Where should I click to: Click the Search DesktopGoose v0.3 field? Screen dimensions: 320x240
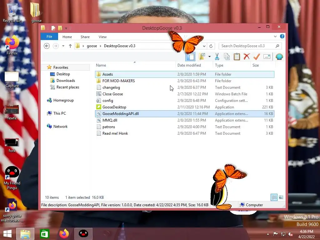pyautogui.click(x=250, y=46)
